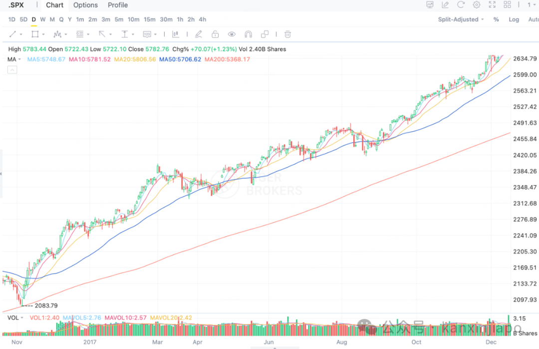The width and height of the screenshot is (539, 349).
Task: Open the chart type candlestick icon
Action: point(176,34)
